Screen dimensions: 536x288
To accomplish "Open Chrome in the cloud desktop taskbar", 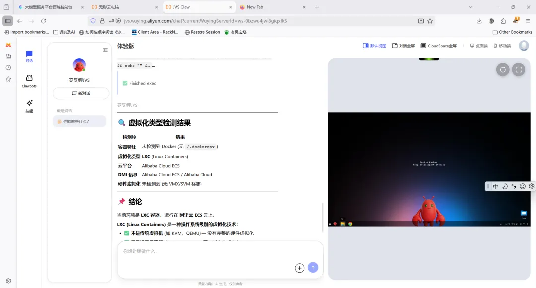I will tap(350, 224).
